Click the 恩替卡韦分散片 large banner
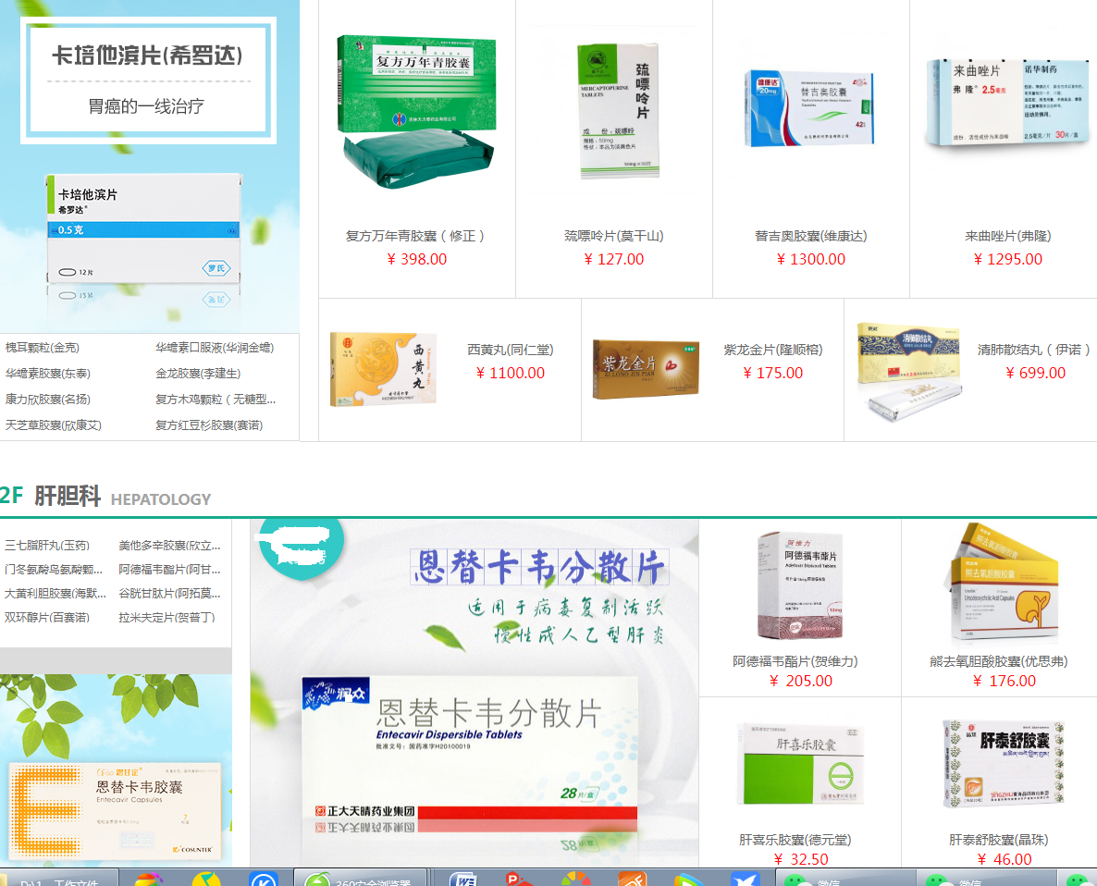This screenshot has height=886, width=1097. coord(474,693)
